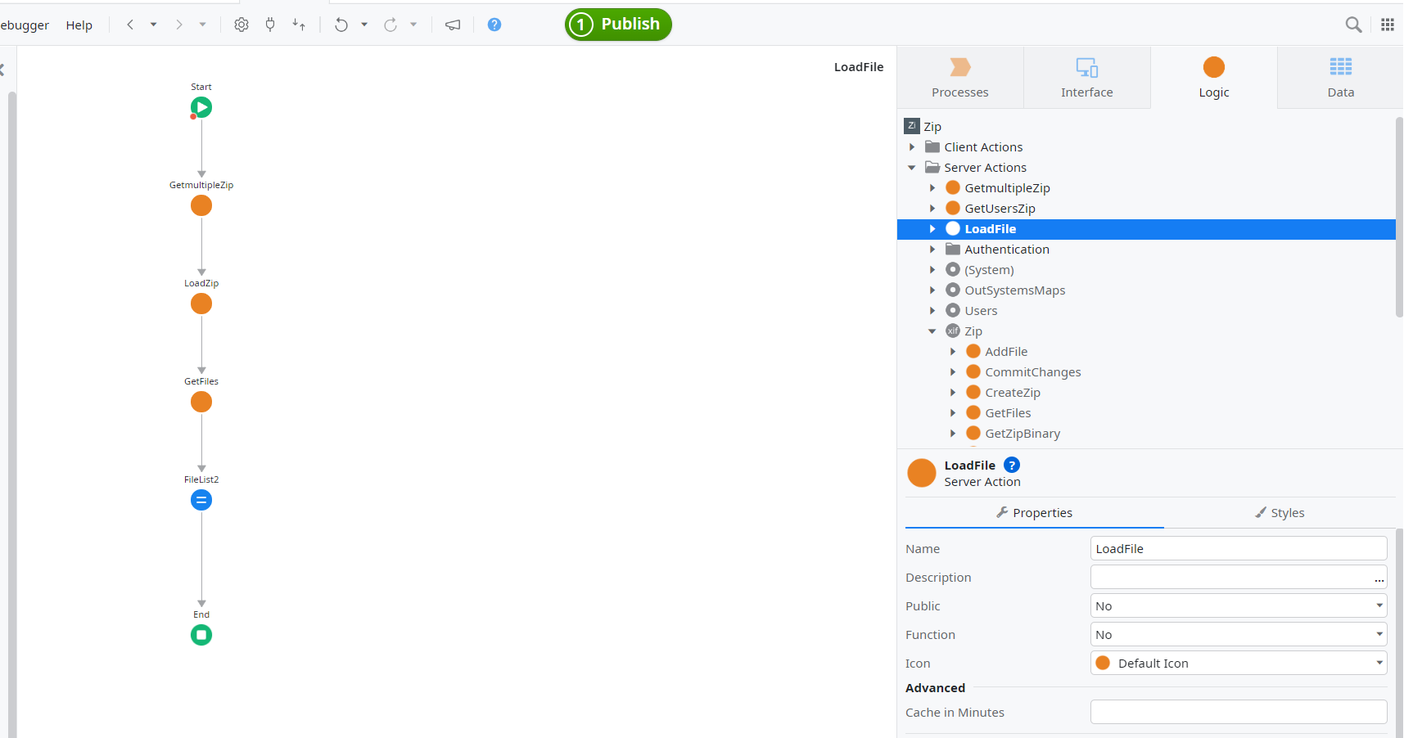Open the Redo history dropdown

tap(413, 25)
